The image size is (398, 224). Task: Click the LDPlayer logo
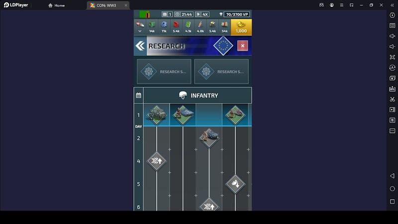tap(16, 5)
